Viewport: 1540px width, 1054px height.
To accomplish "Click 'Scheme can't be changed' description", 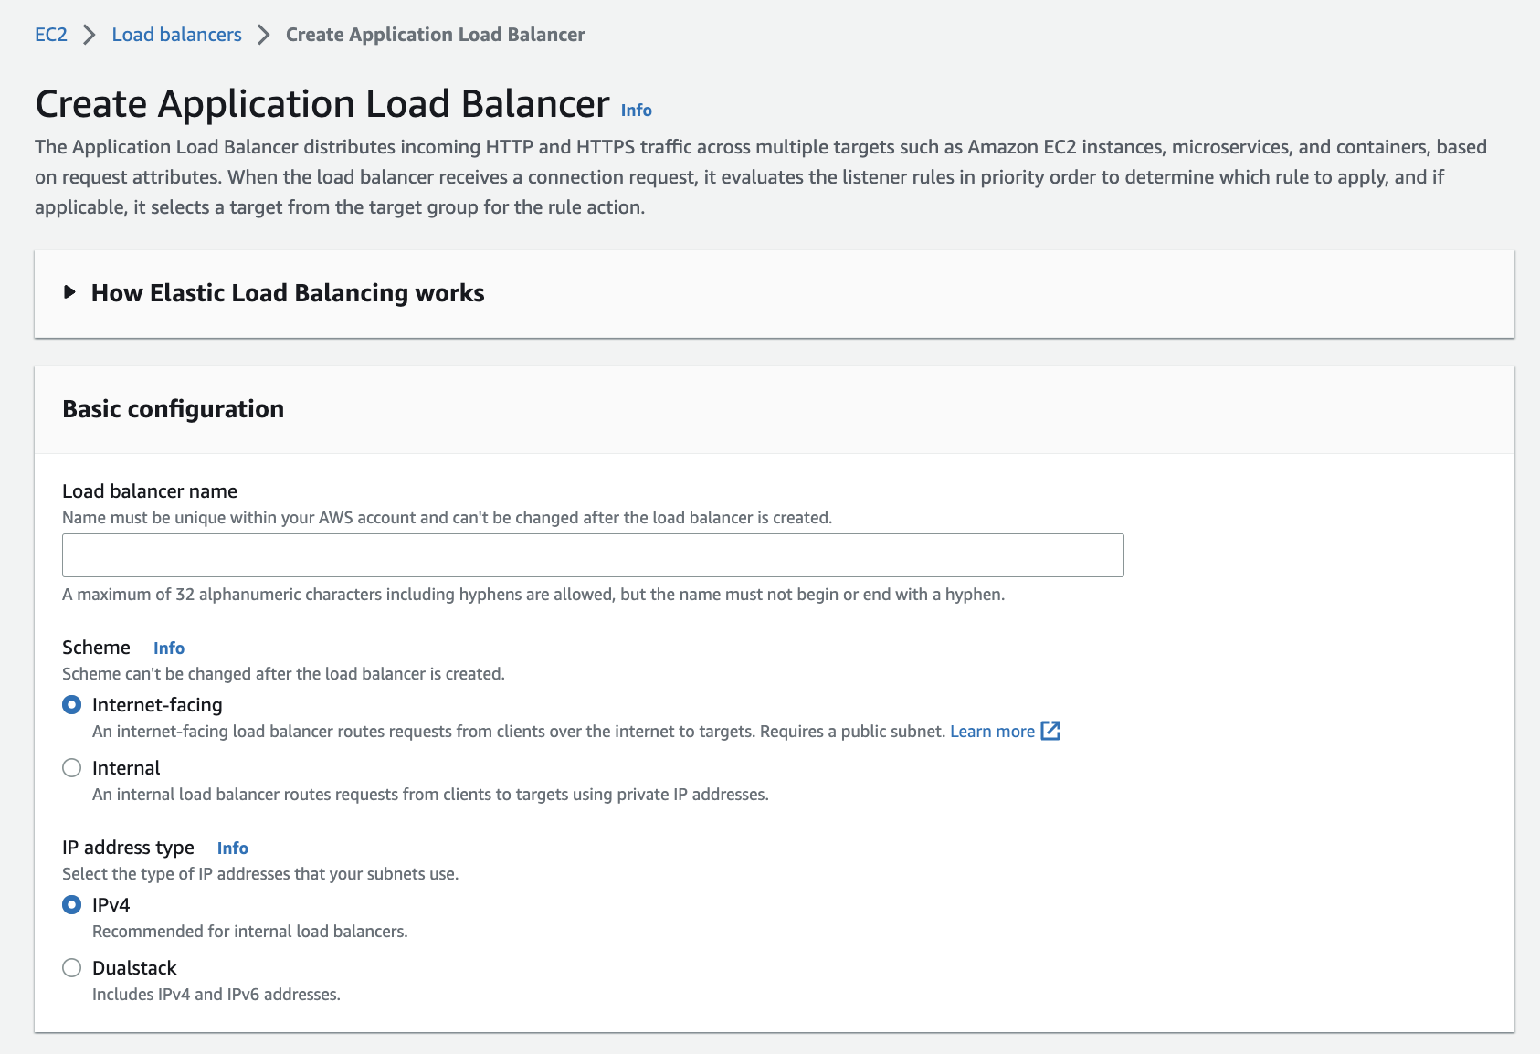I will 283,674.
